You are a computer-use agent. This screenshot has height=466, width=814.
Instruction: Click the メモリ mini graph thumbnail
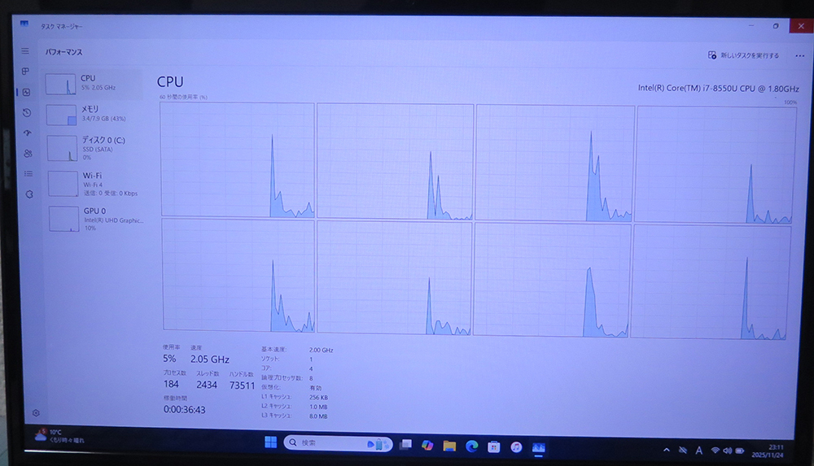tap(62, 115)
